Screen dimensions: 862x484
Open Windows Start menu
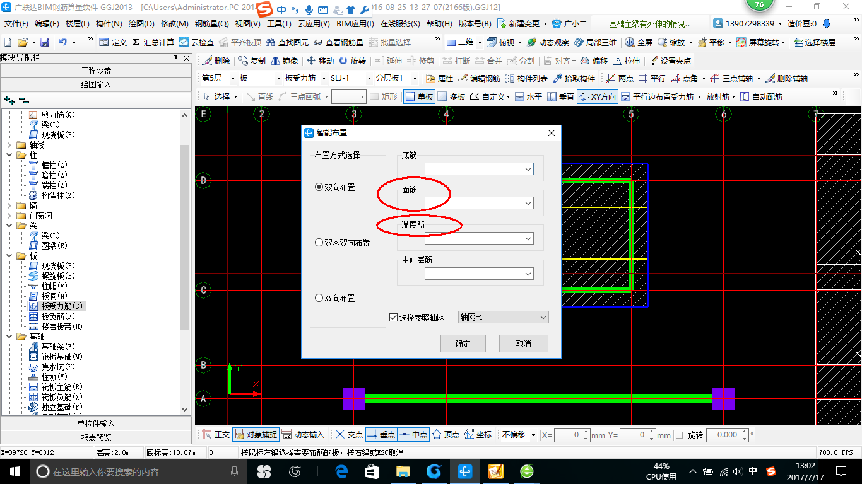tap(15, 471)
